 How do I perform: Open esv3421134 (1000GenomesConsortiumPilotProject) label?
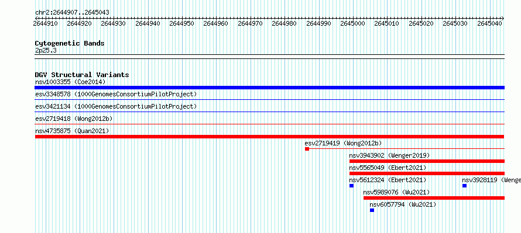coord(116,106)
